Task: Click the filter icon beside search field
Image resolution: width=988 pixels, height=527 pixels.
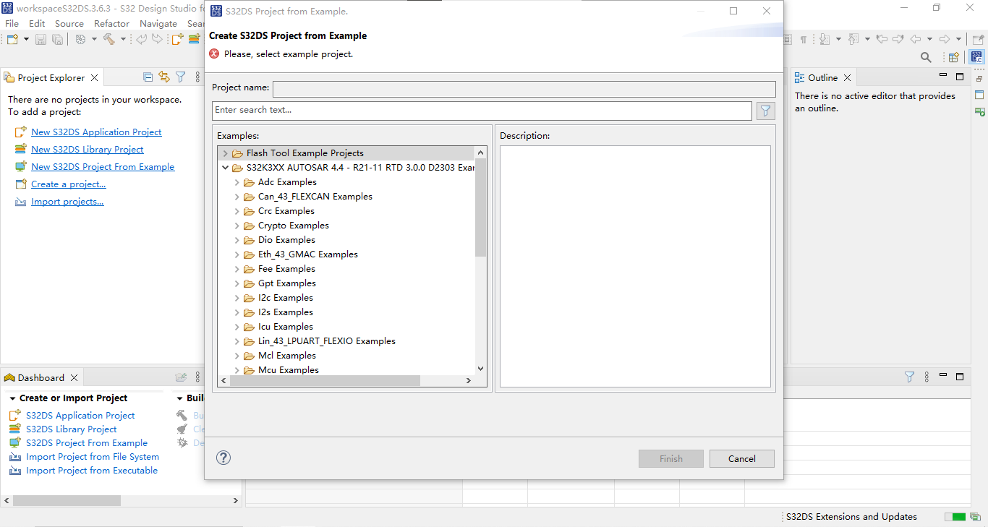Action: (x=766, y=111)
